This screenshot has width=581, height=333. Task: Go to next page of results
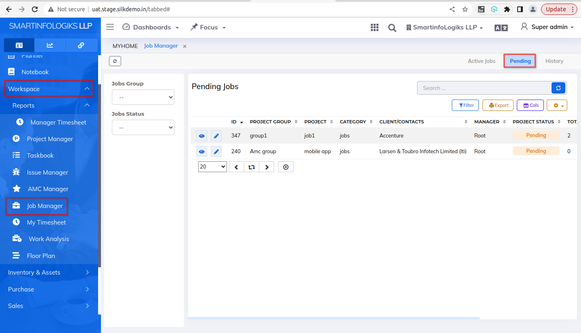267,167
